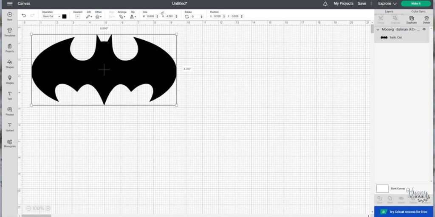Redo the last undone action

32,16
